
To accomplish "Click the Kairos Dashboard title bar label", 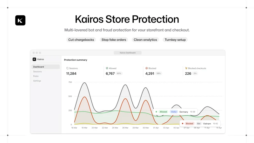I will (128, 53).
